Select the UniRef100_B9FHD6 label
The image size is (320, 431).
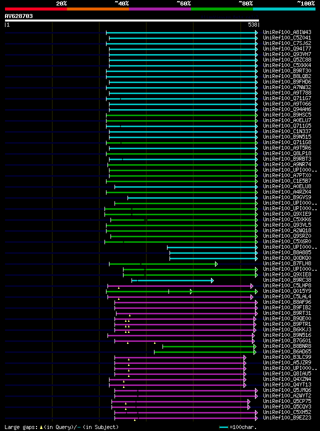click(x=287, y=82)
